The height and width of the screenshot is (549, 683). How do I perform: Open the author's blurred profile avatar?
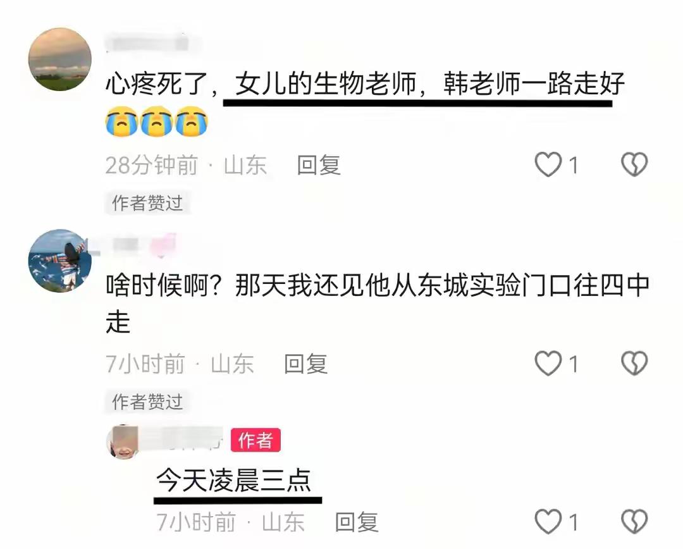click(123, 442)
